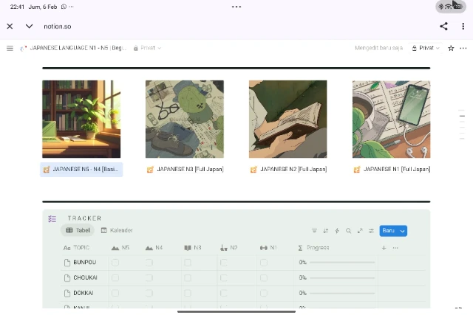This screenshot has height=315, width=473.
Task: Tap the browser share icon
Action: coord(443,26)
